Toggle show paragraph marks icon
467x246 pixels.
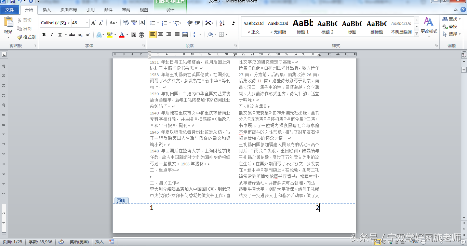233,23
